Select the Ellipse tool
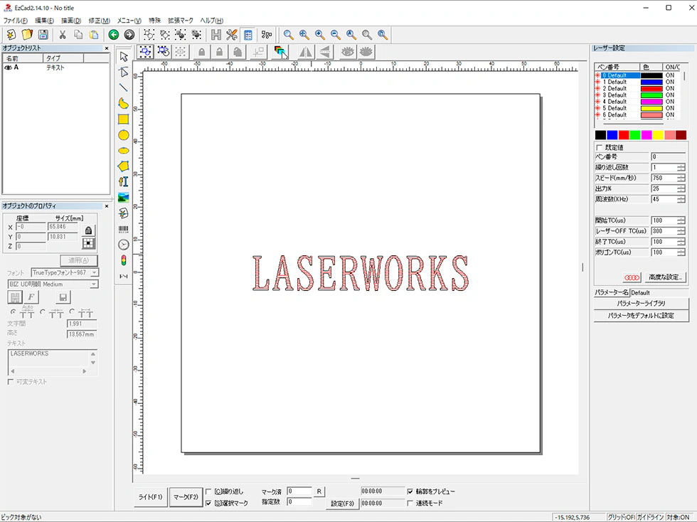Image resolution: width=697 pixels, height=522 pixels. [124, 151]
